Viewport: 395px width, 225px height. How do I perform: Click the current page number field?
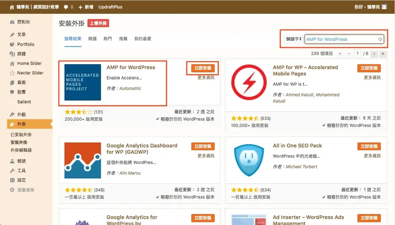tap(357, 53)
